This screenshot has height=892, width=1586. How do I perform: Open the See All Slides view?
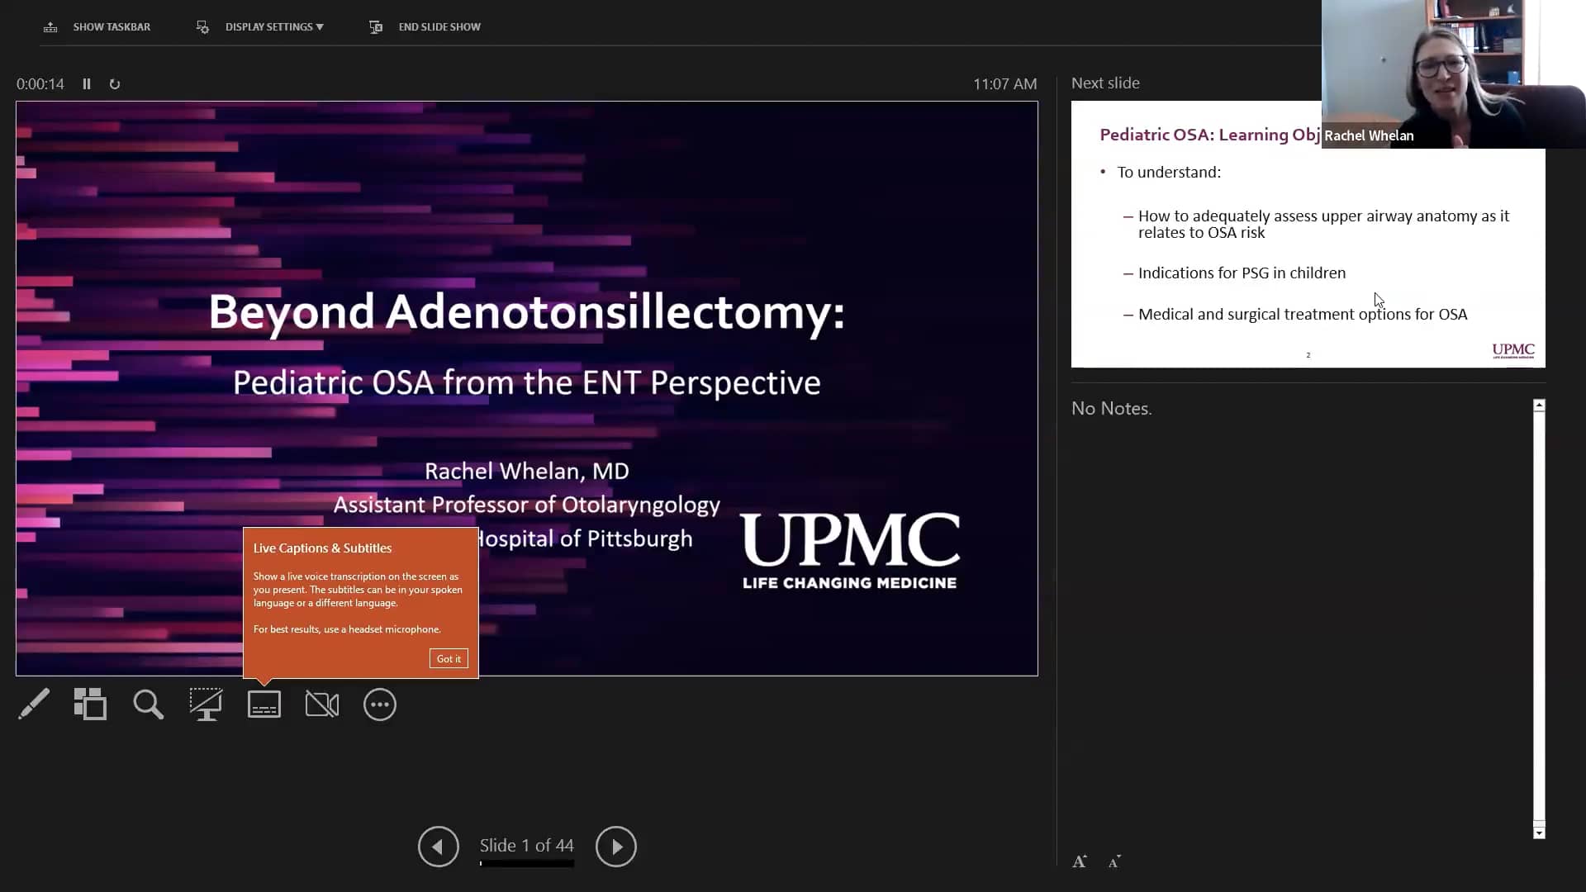[90, 704]
